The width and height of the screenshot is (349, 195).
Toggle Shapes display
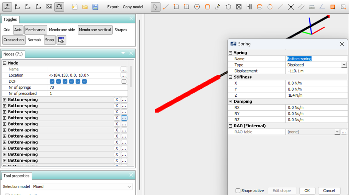pyautogui.click(x=121, y=30)
